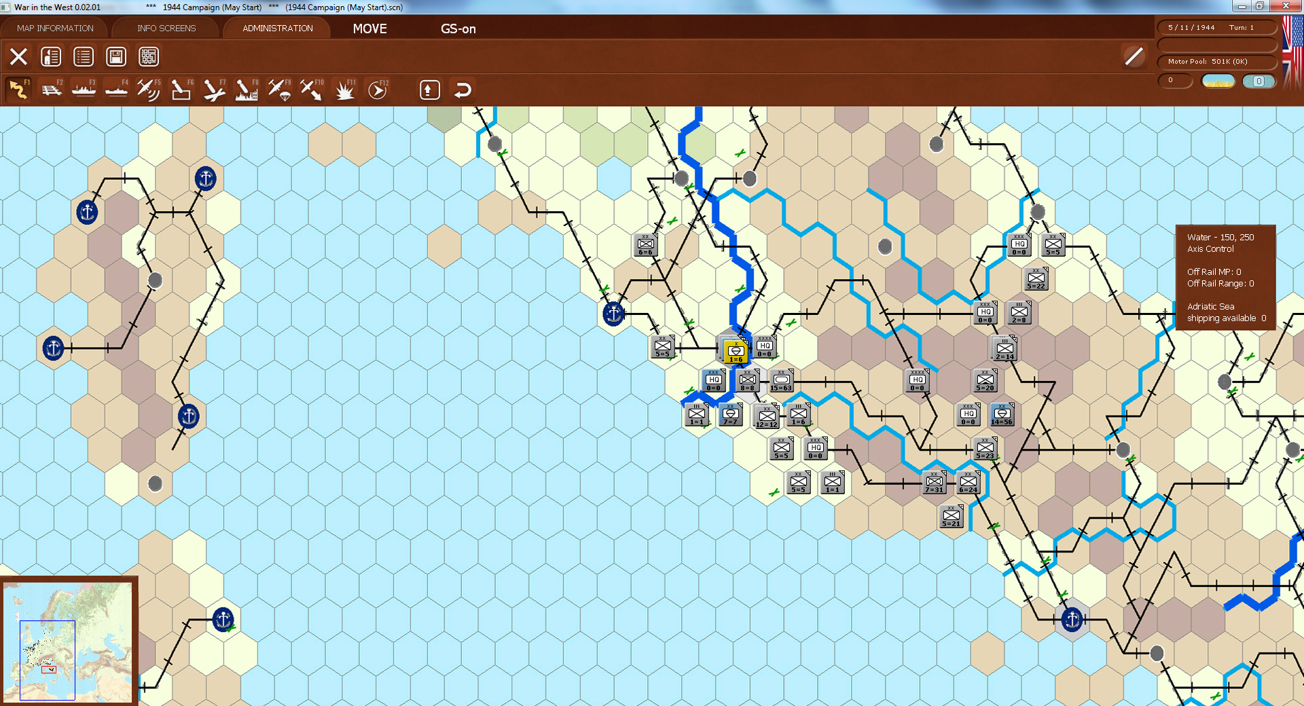Select the 5=20 infantry counter
The width and height of the screenshot is (1304, 706).
click(985, 380)
